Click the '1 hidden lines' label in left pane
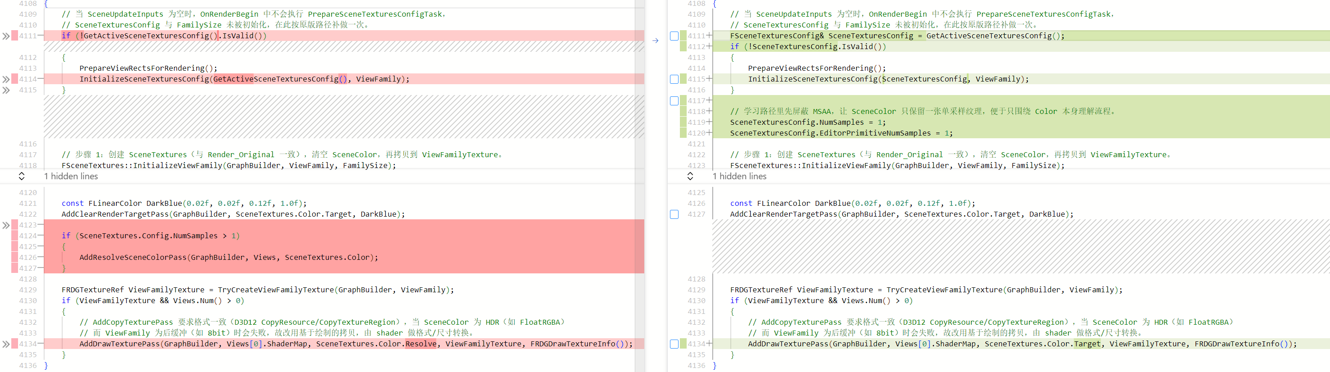1330x372 pixels. click(x=71, y=176)
